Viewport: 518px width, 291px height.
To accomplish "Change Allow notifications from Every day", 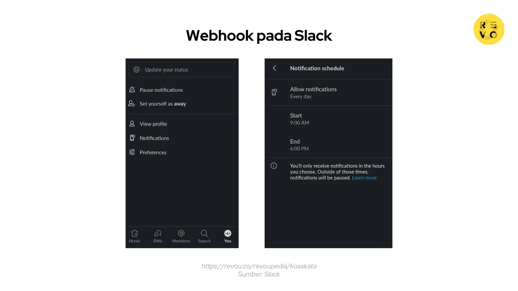I will [313, 92].
